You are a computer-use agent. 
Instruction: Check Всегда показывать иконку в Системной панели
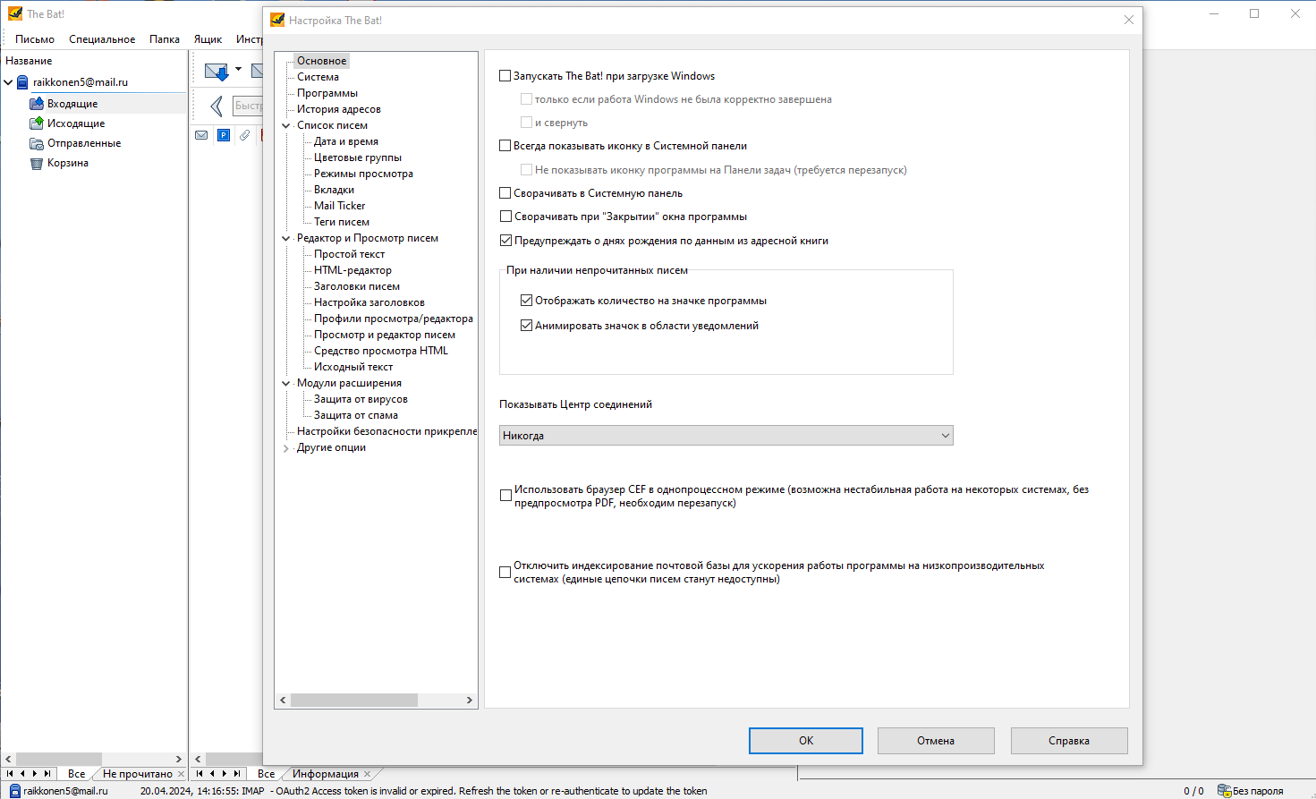pyautogui.click(x=505, y=146)
